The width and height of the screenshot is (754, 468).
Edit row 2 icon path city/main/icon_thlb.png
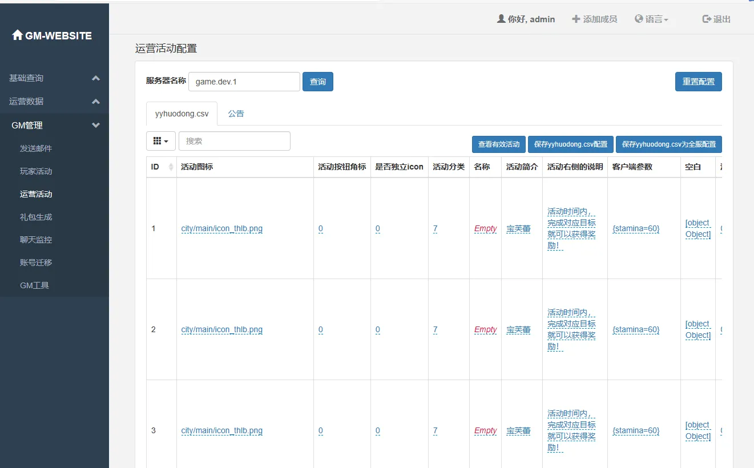pos(222,329)
